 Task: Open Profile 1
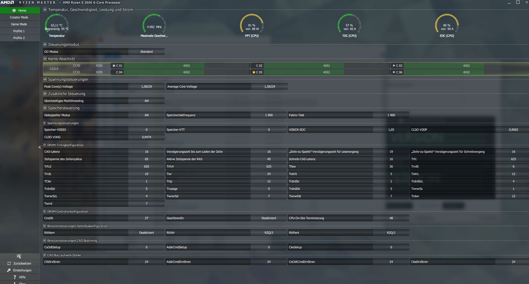pos(20,31)
